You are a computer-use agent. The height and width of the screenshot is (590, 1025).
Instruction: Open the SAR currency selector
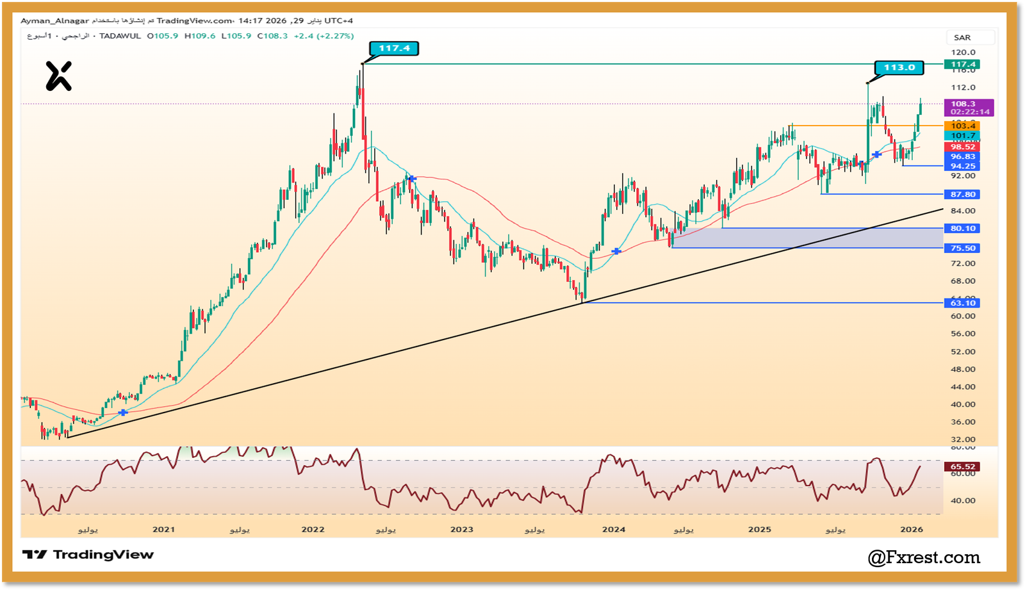[962, 38]
